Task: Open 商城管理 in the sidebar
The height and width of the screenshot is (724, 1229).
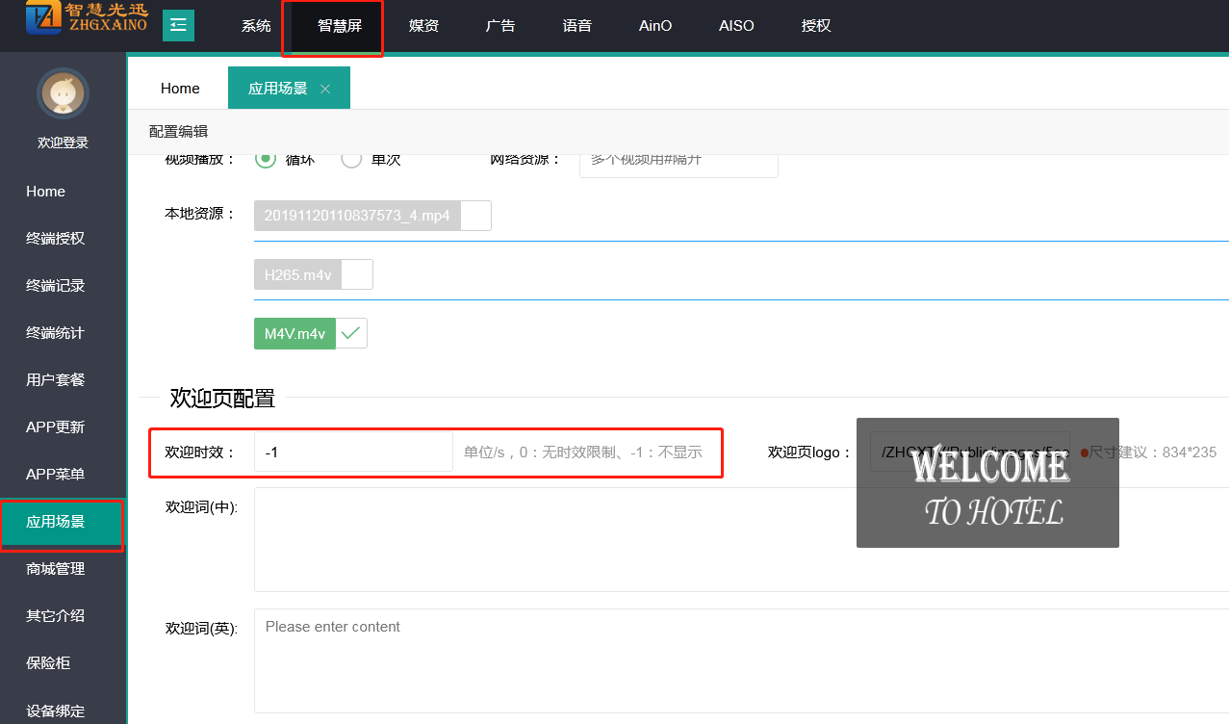Action: pyautogui.click(x=56, y=569)
